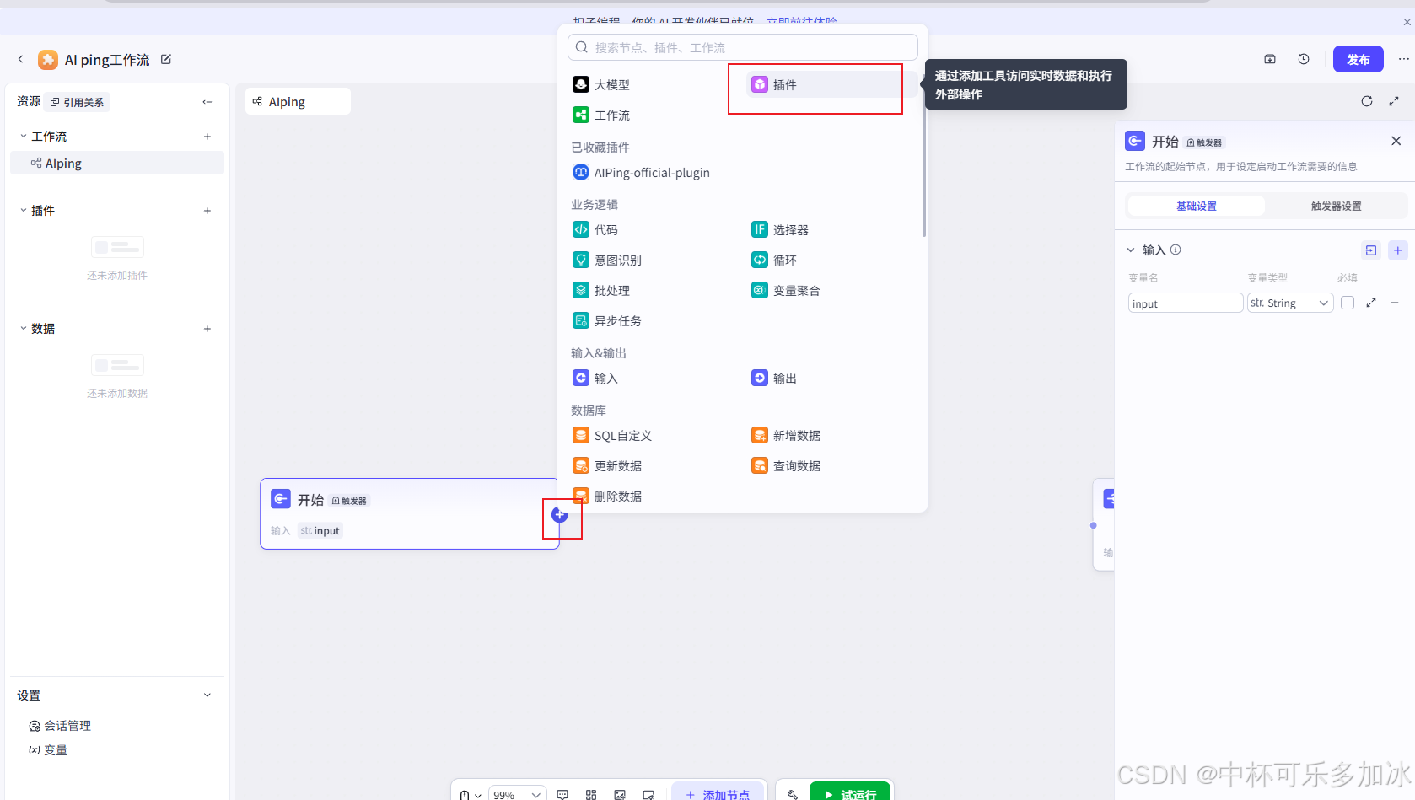Add an 输入 node

click(595, 378)
